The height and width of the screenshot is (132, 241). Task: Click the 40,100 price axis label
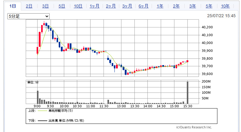pyautogui.click(x=207, y=35)
